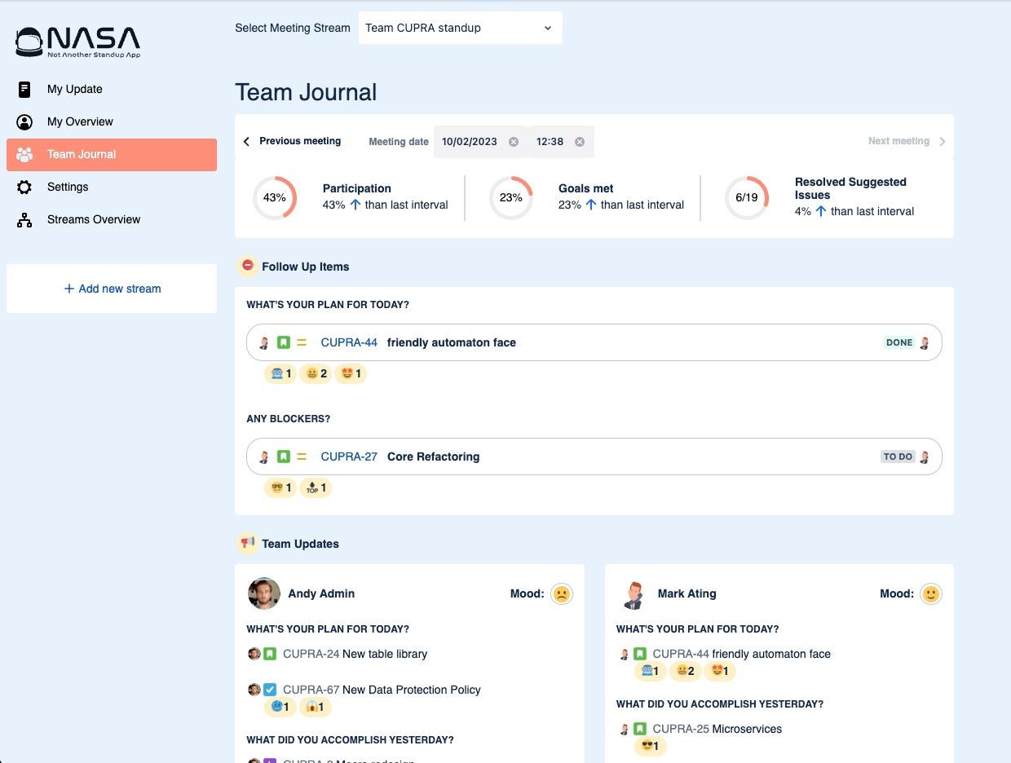Screen dimensions: 1011x763
Task: Open the CUPRA-44 ticket link
Action: point(348,342)
